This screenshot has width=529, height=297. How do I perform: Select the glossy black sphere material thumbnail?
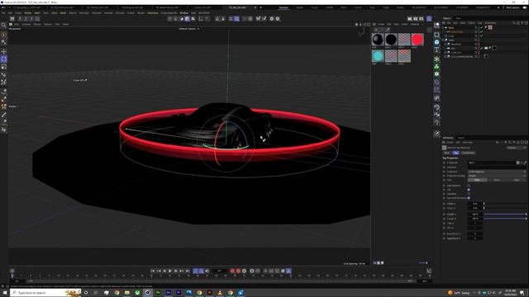pos(378,40)
